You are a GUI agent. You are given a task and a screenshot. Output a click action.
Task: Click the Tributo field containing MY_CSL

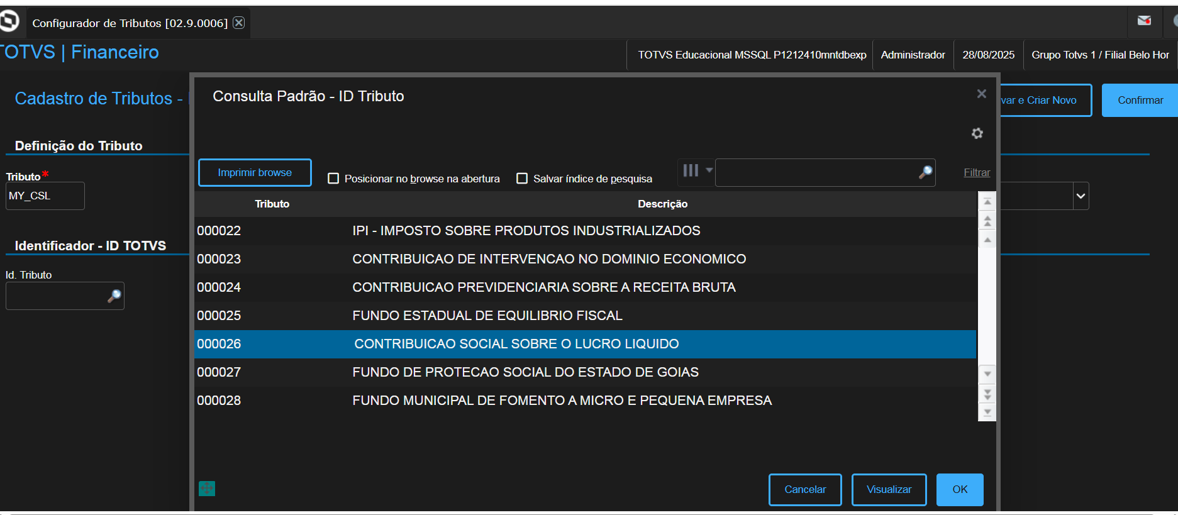click(x=45, y=196)
